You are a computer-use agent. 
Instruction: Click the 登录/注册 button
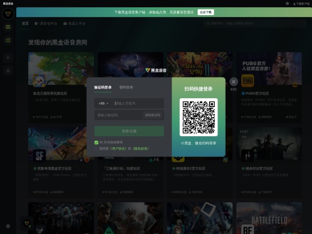(129, 131)
